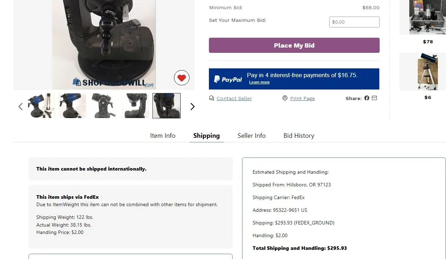
Task: Toggle the heart favorite icon on the photo
Action: tap(182, 78)
